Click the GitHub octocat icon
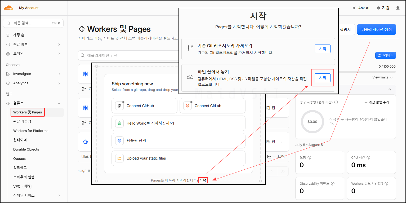This screenshot has width=406, height=203. [119, 106]
